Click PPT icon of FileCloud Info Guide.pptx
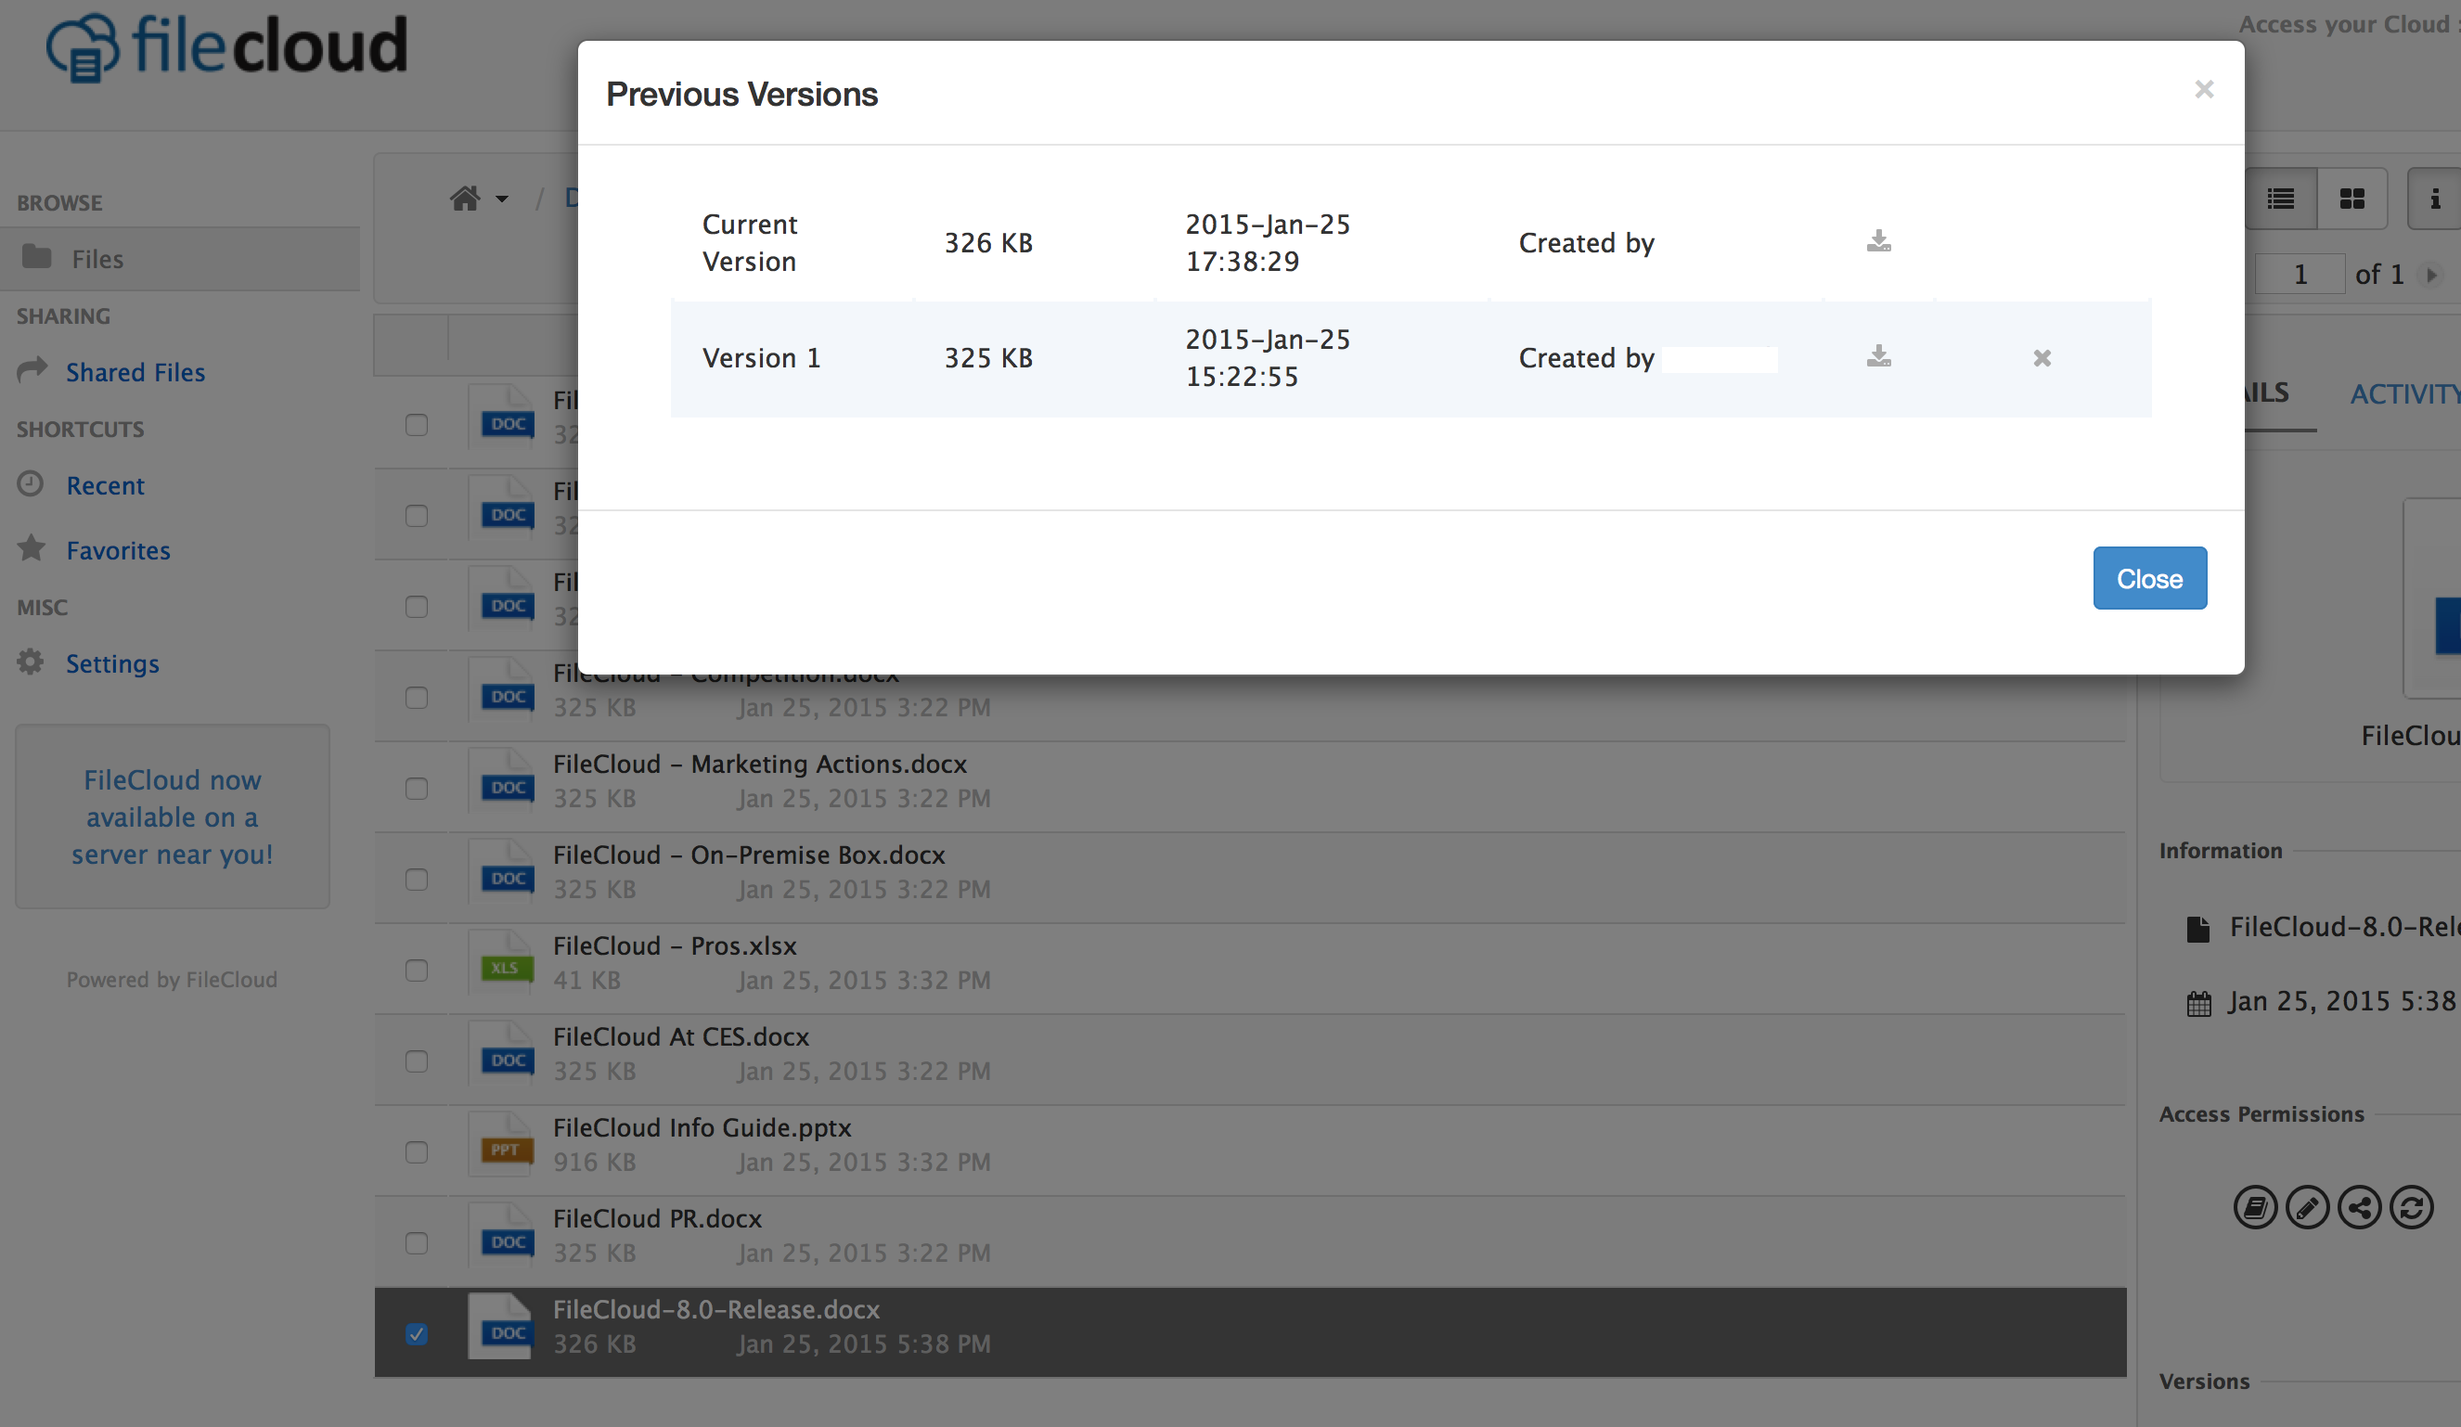The image size is (2461, 1427). pyautogui.click(x=501, y=1145)
